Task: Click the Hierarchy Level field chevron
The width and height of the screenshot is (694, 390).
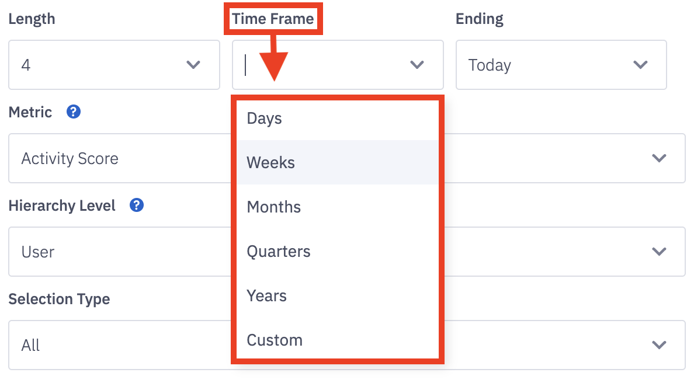Action: tap(659, 252)
